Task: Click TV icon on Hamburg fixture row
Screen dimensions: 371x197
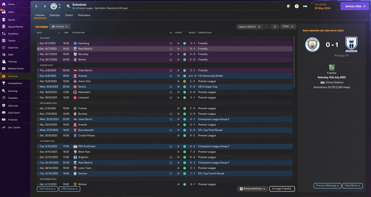Action: (x=171, y=43)
